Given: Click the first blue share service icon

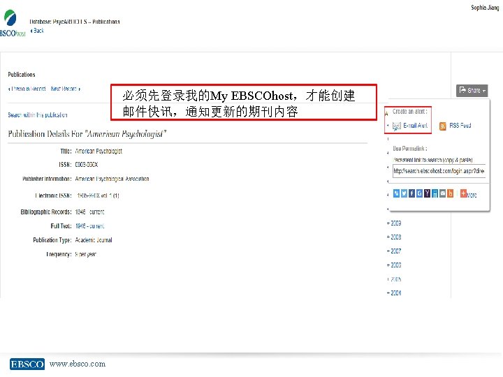Looking at the screenshot, I should coord(397,193).
